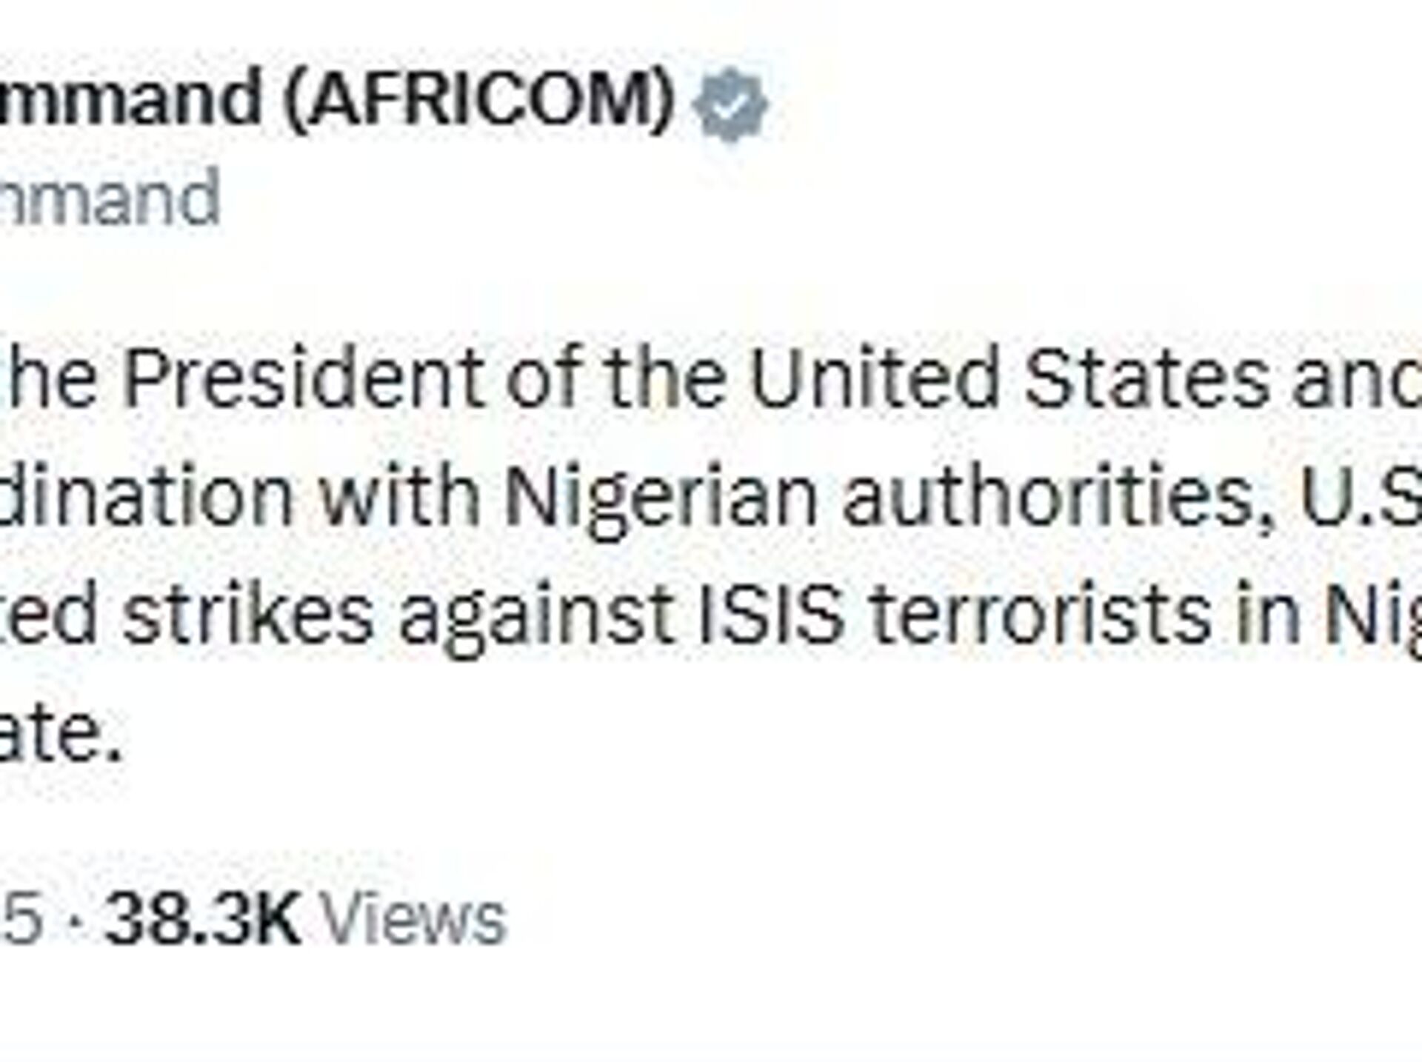This screenshot has width=1422, height=1062.
Task: Click the 38.3K view count
Action: [201, 920]
